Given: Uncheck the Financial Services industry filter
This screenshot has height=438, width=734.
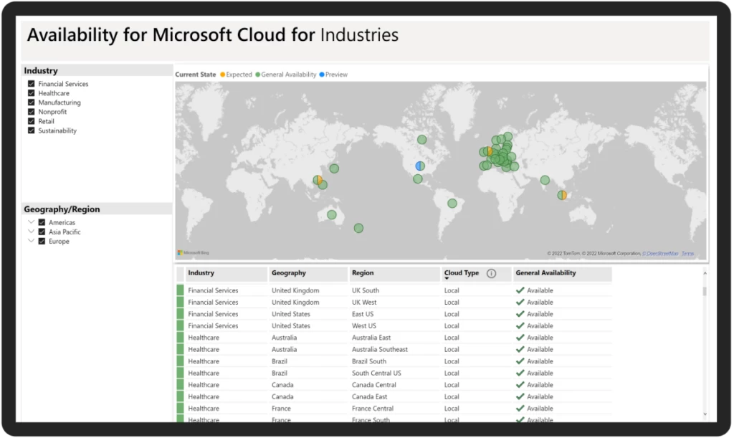Looking at the screenshot, I should coord(31,84).
